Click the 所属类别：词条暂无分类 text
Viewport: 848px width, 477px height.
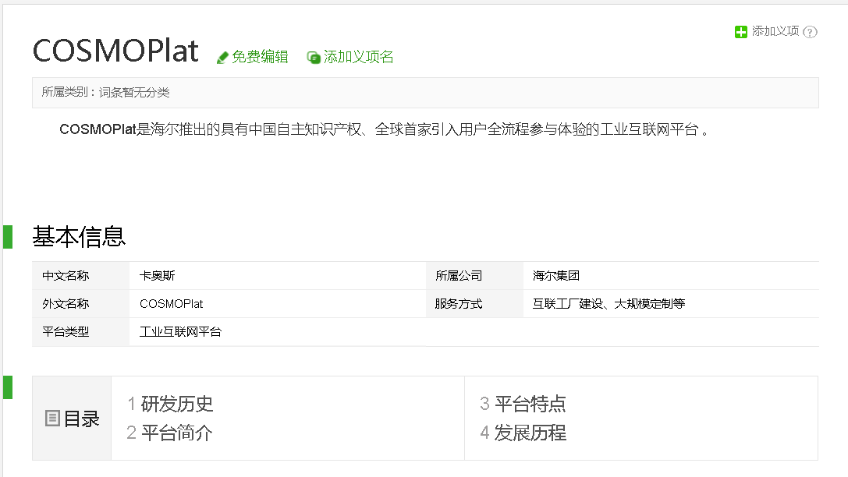click(x=106, y=93)
